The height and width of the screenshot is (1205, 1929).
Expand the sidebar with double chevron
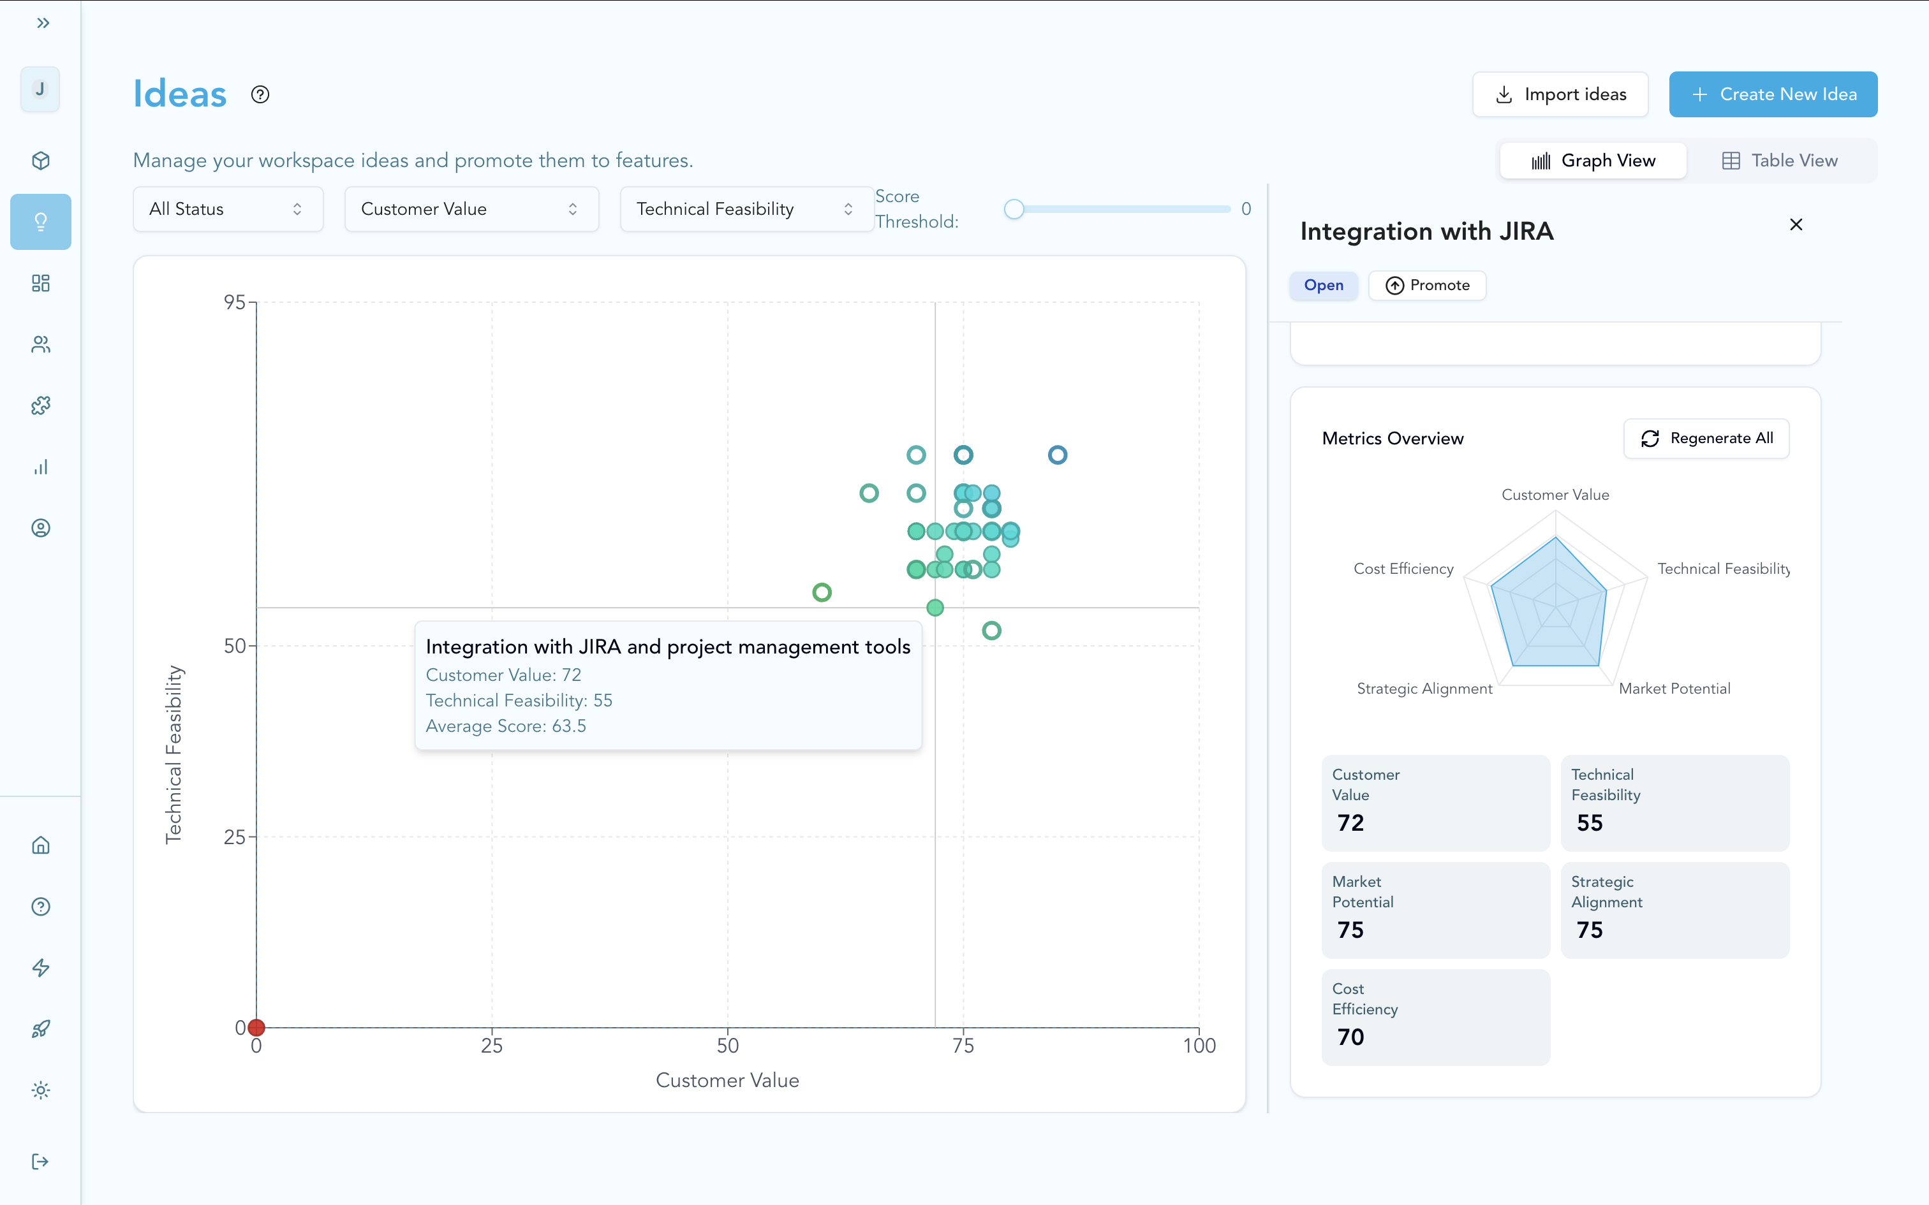click(43, 23)
